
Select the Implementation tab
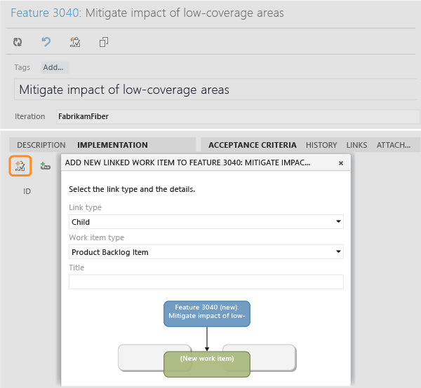112,145
